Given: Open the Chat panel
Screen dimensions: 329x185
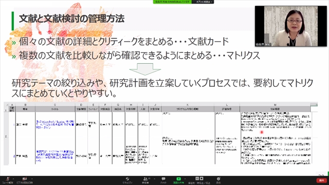Looking at the screenshot, I should pos(163,180).
